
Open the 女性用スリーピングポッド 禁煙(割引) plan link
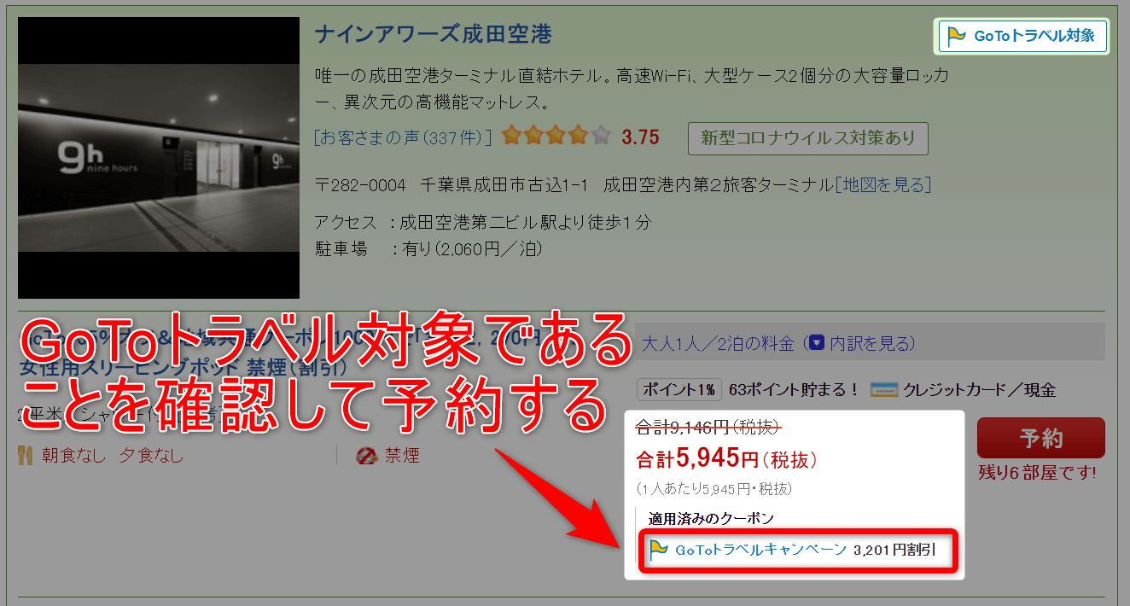183,369
